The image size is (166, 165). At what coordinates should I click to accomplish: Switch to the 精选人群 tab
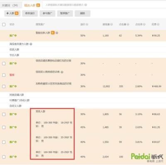coord(32,5)
